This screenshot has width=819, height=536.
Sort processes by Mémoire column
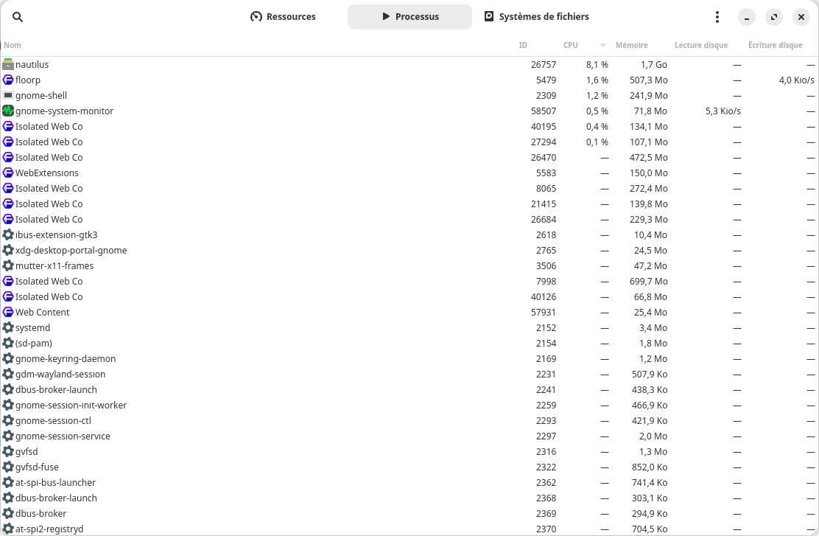tap(631, 45)
